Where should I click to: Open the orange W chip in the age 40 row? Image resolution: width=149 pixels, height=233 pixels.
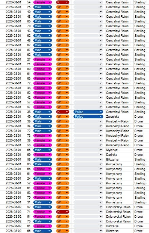(x=63, y=12)
